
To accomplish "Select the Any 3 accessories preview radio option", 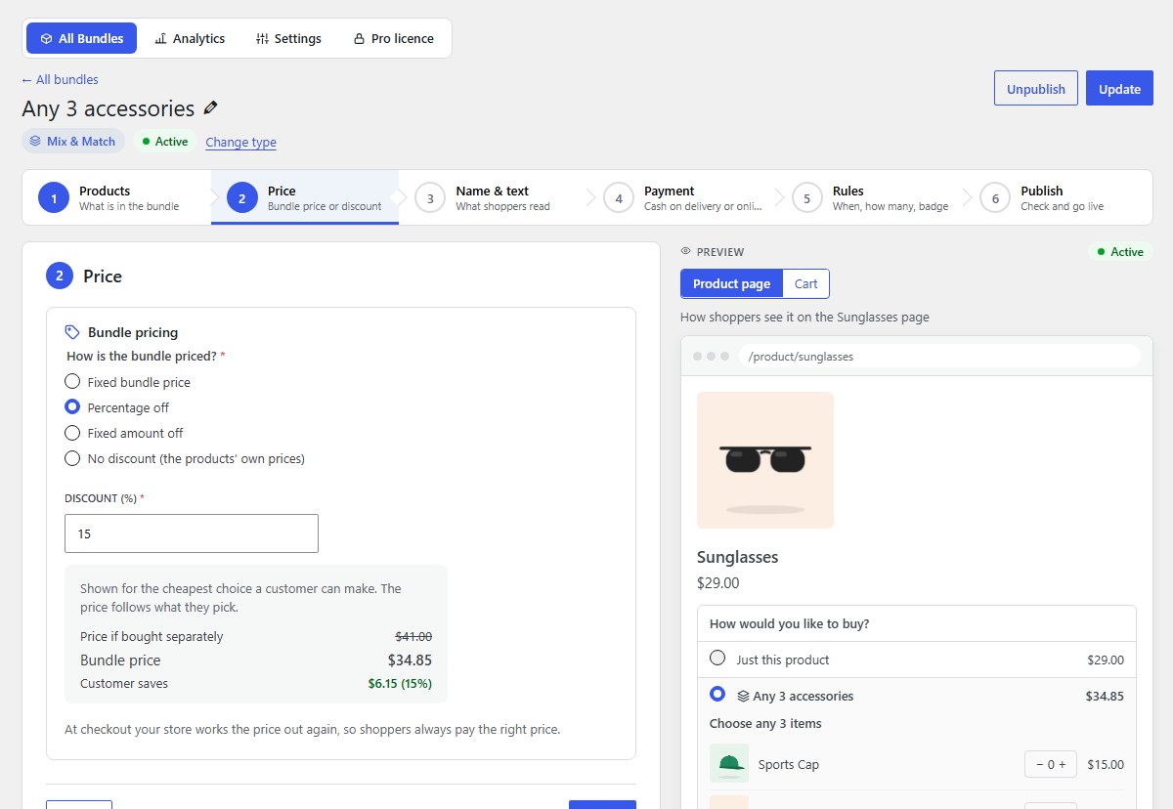I will 718,695.
